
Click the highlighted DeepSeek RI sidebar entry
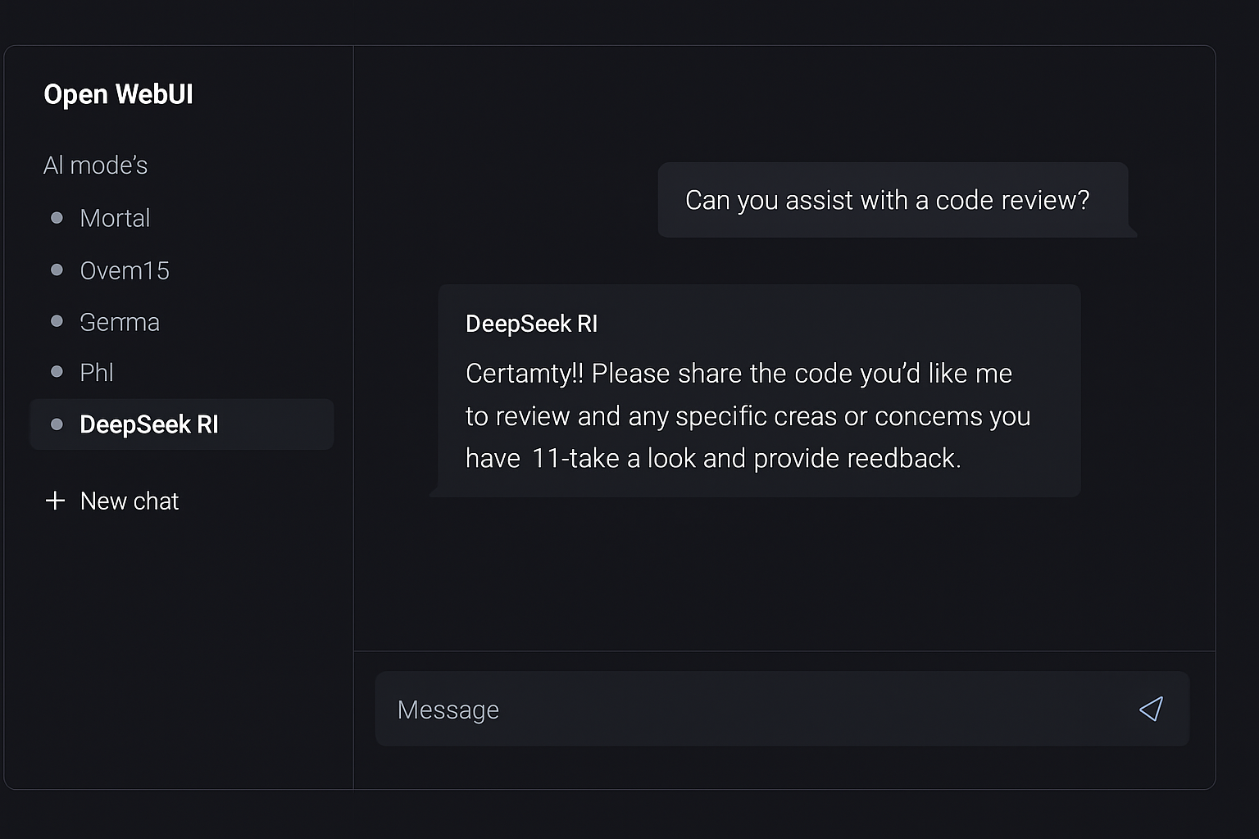point(181,424)
